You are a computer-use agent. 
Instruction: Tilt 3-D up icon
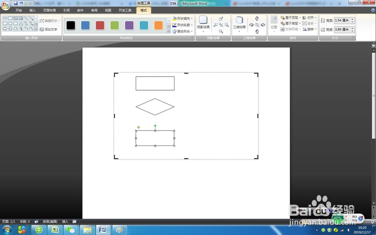coord(257,18)
